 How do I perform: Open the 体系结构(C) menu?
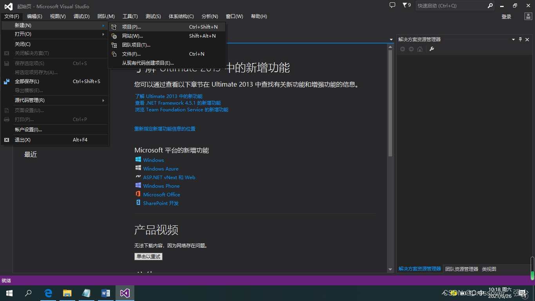point(181,16)
